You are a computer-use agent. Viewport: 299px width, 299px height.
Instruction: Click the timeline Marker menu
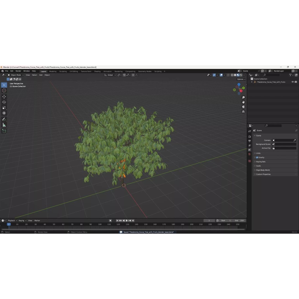37,221
